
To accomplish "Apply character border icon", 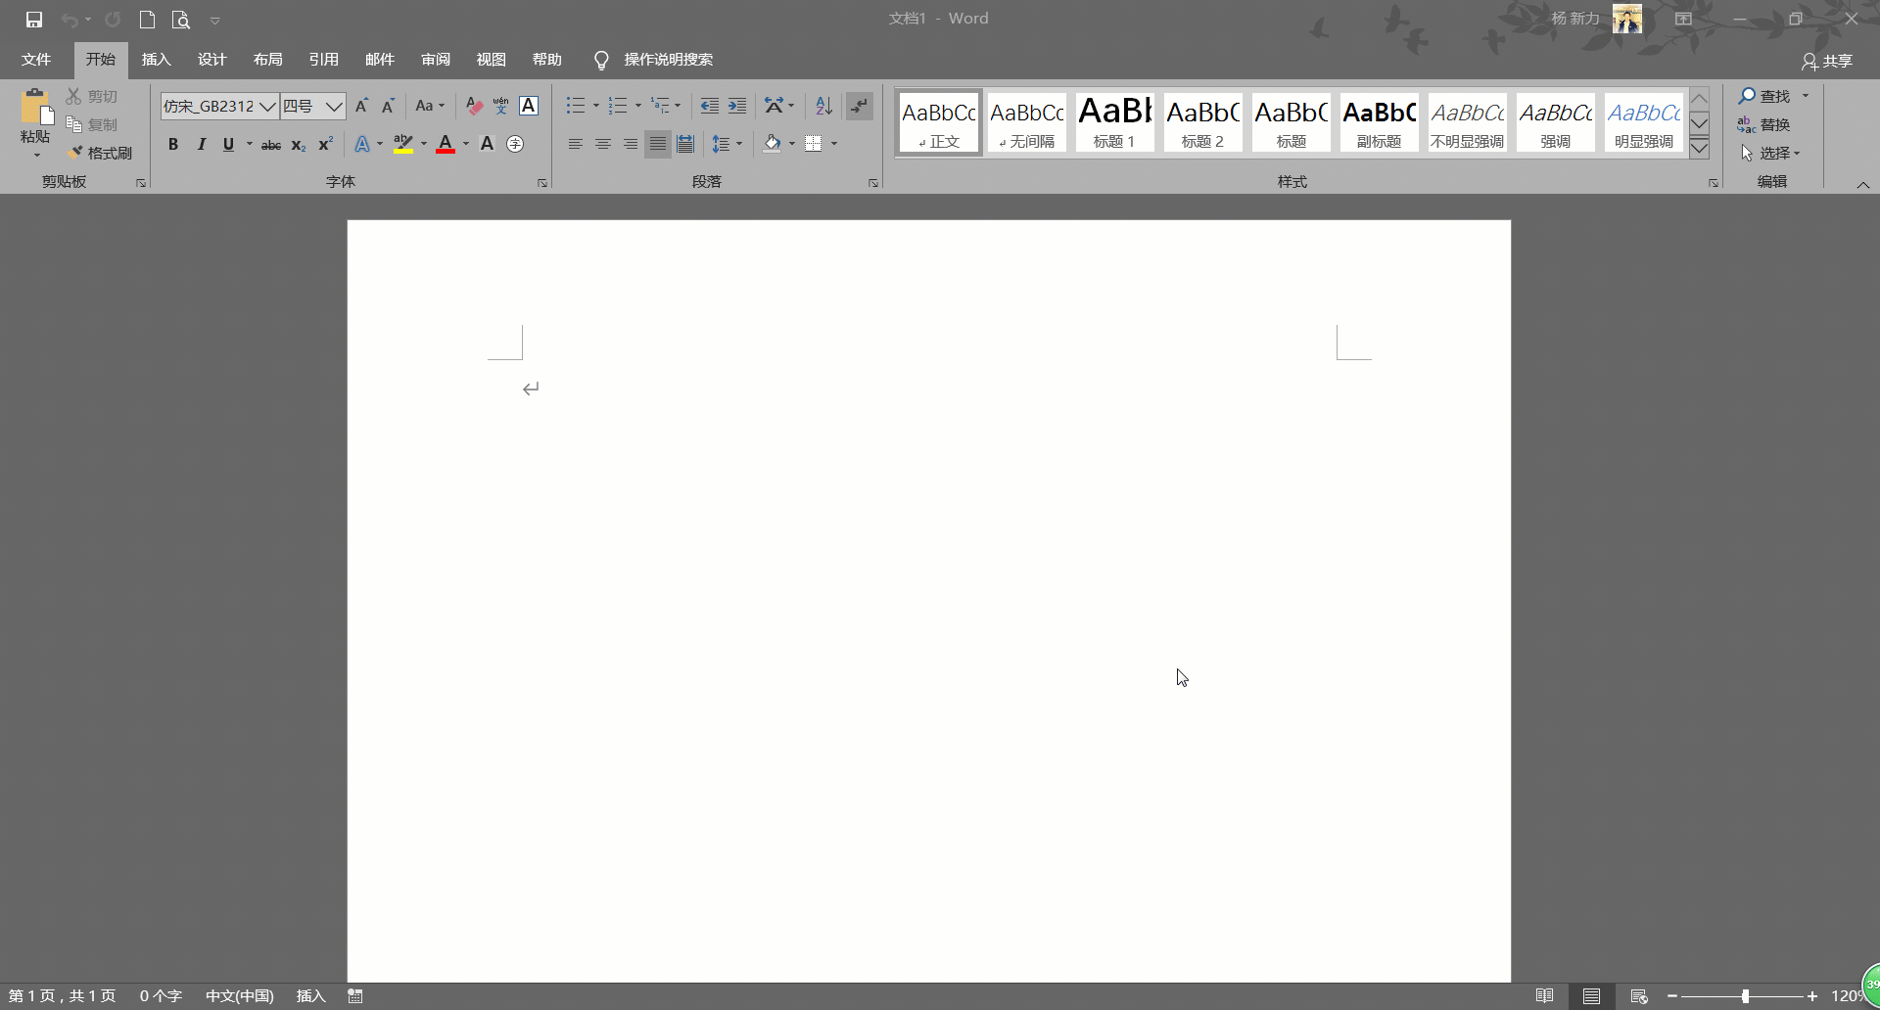I will [529, 106].
